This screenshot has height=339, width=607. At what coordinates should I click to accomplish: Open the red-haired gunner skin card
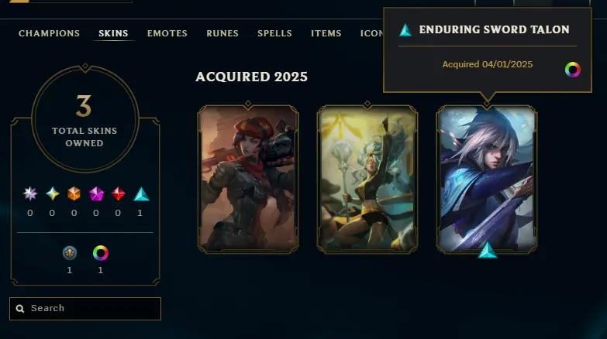click(x=248, y=179)
